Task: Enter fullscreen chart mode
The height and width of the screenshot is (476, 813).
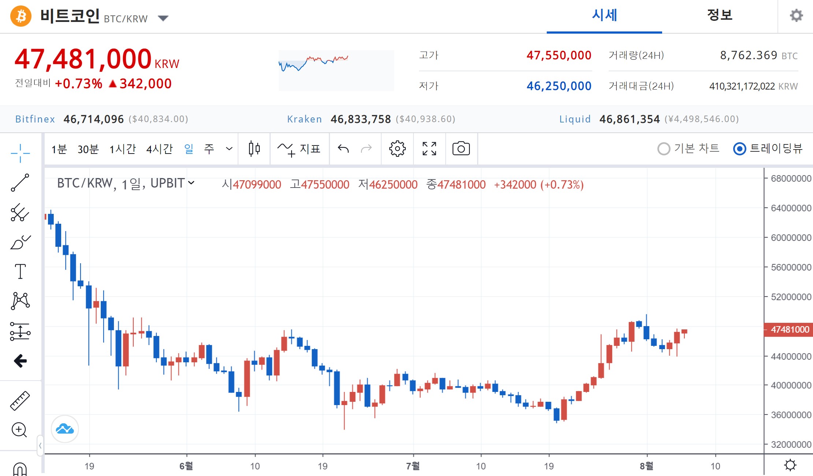Action: point(429,149)
